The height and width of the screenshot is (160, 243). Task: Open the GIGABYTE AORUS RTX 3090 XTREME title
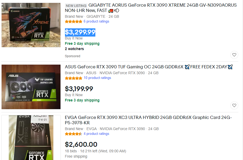151,8
